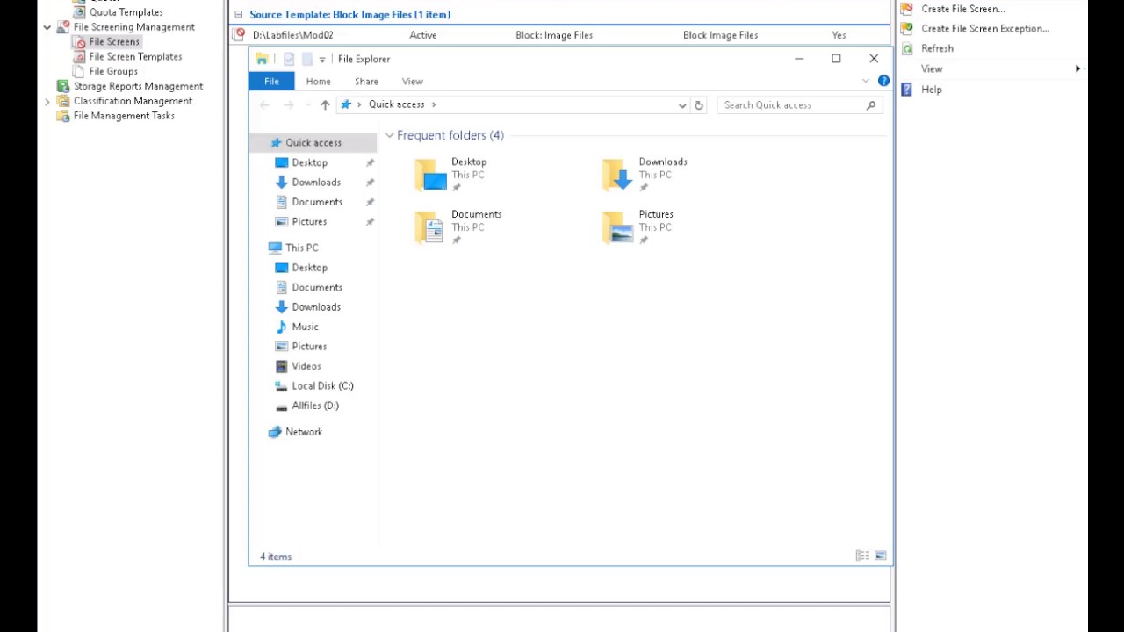Screen dimensions: 1124x632
Task: Open Allfiles (D:) drive
Action: [x=315, y=406]
